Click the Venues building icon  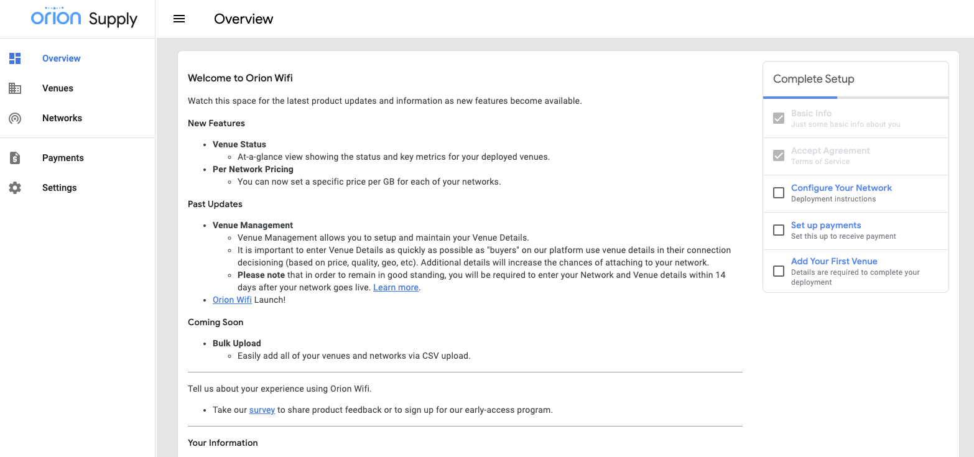15,88
